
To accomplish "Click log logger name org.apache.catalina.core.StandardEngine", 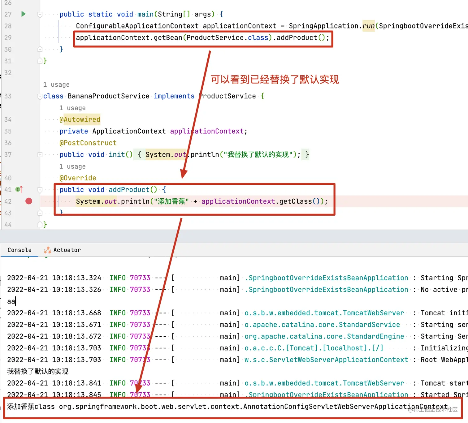I will [324, 336].
